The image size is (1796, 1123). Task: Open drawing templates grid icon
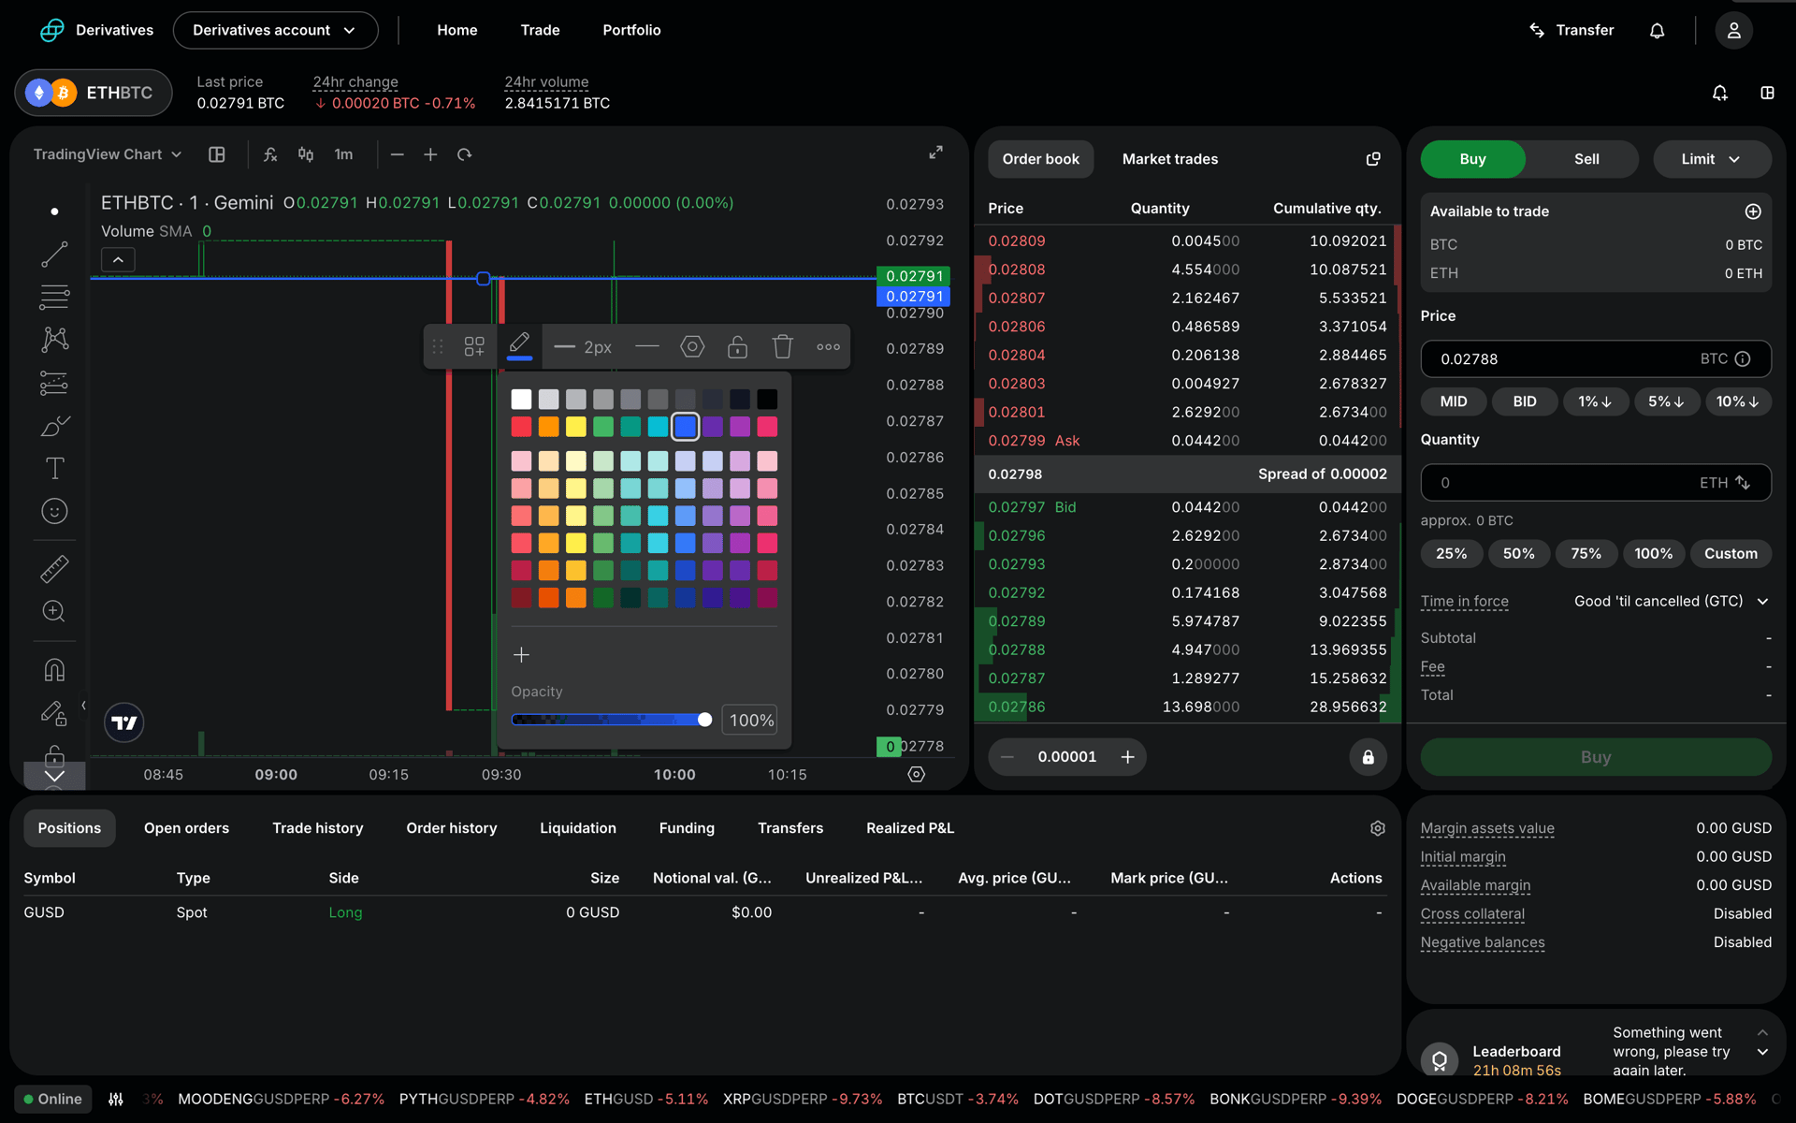tap(474, 347)
